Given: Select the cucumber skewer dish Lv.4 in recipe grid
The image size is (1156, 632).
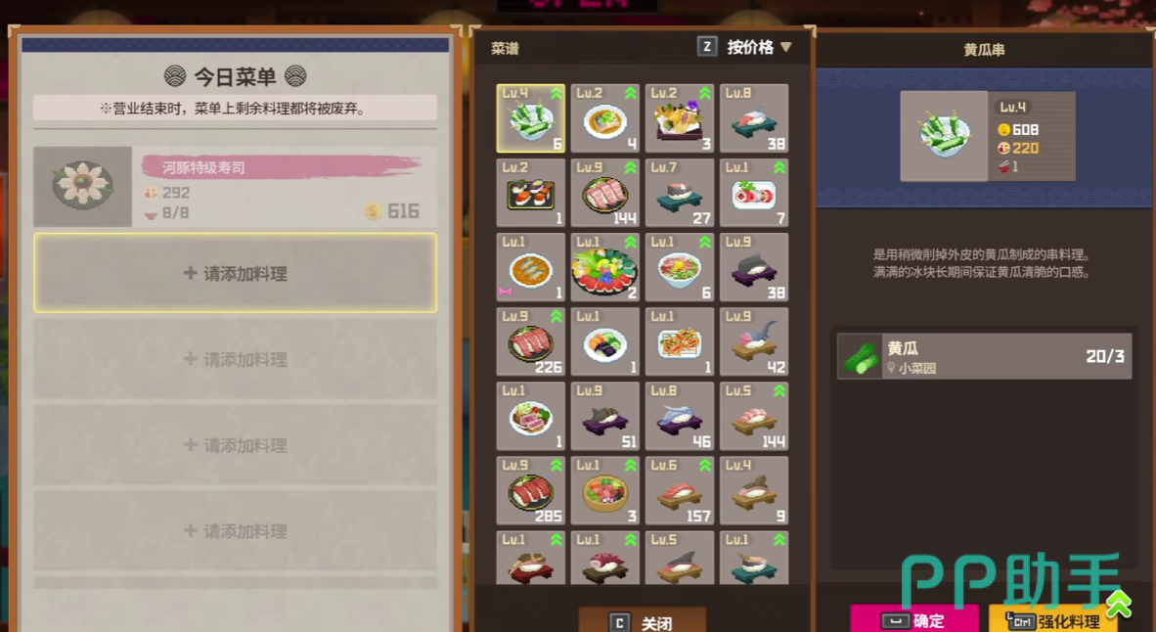Looking at the screenshot, I should pos(531,118).
